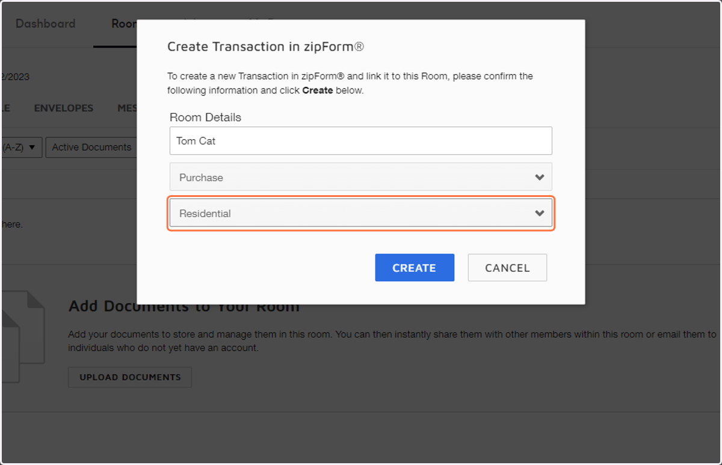The width and height of the screenshot is (722, 465).
Task: Open the Residential property type dropdown
Action: pyautogui.click(x=361, y=213)
